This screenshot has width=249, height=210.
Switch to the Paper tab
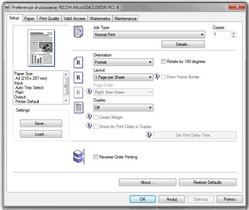click(x=29, y=19)
